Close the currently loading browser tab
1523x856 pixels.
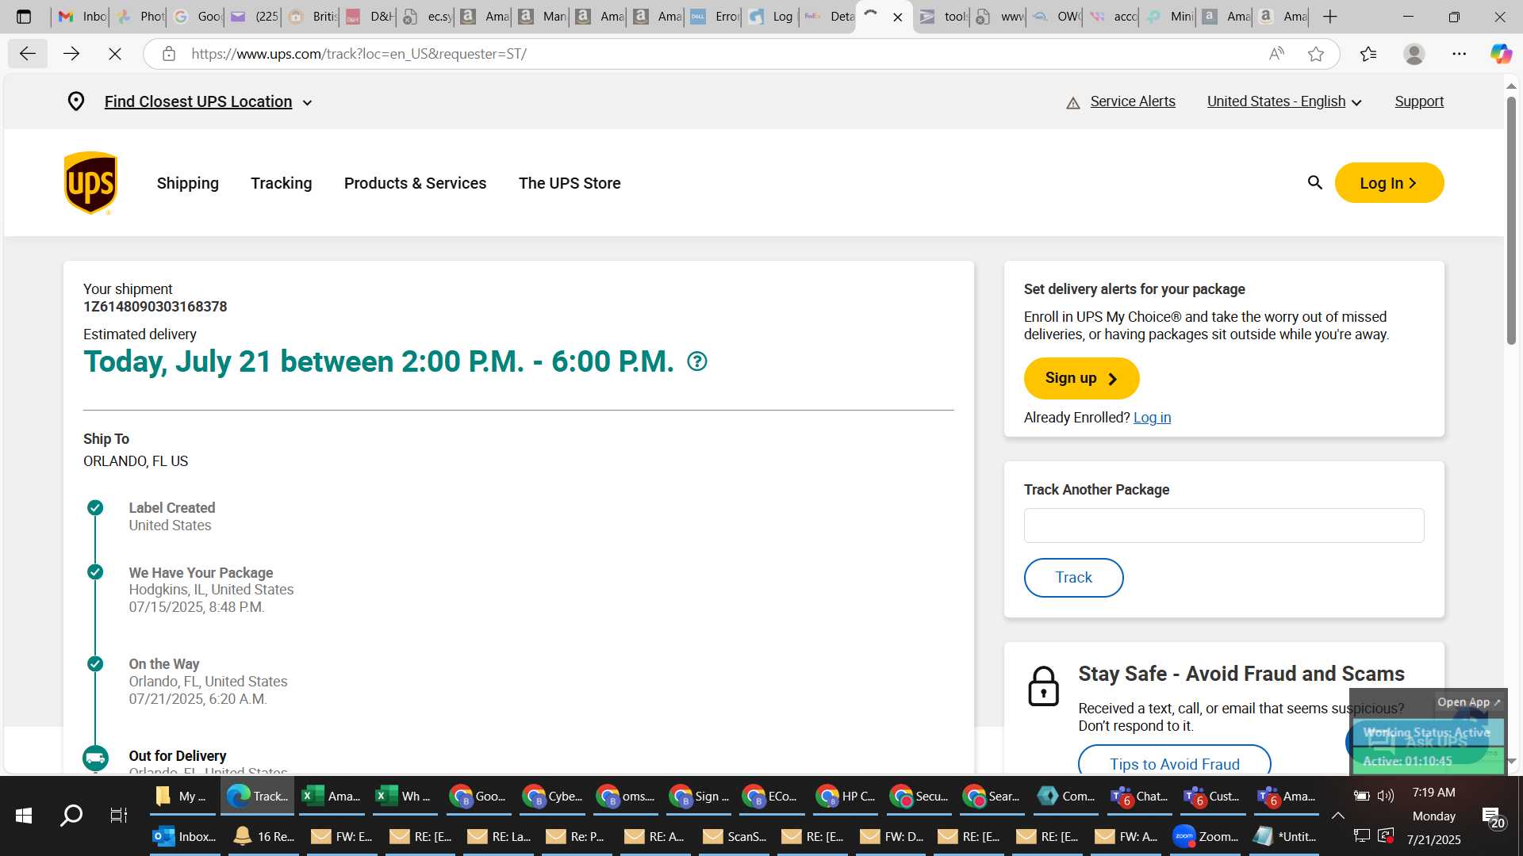pos(897,17)
